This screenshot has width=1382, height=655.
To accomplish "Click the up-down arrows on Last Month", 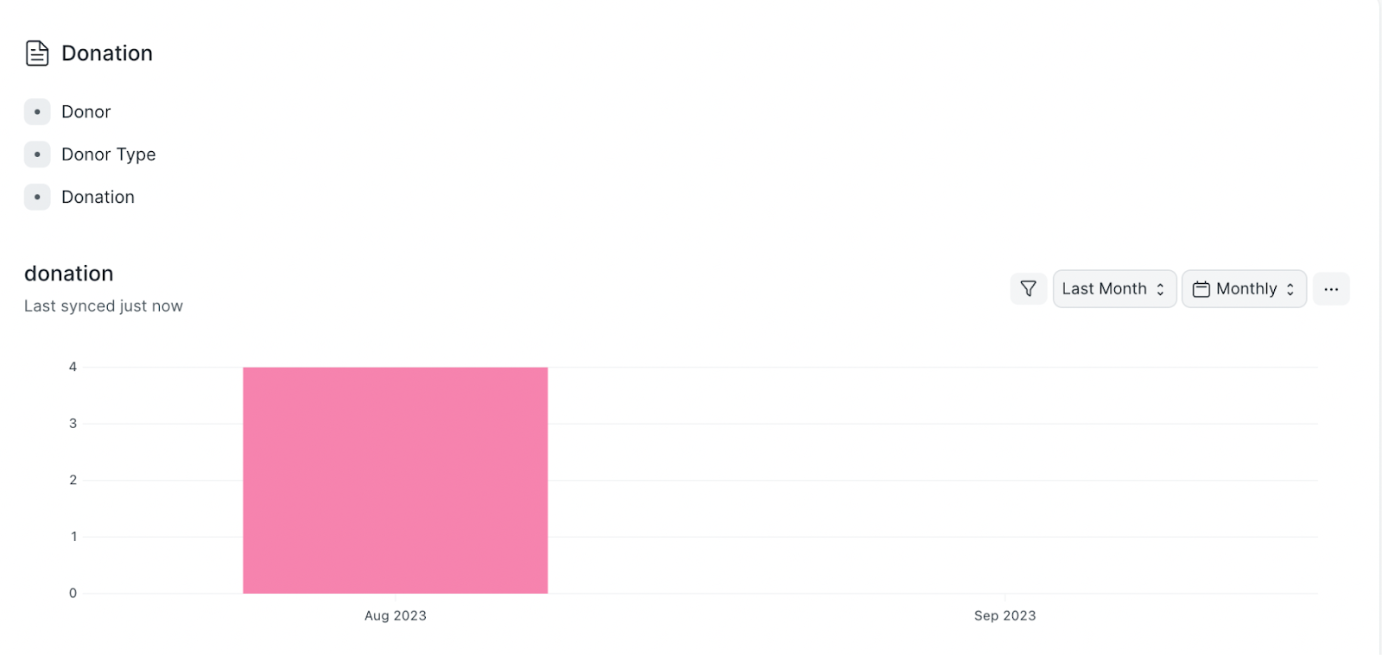I will click(1160, 289).
